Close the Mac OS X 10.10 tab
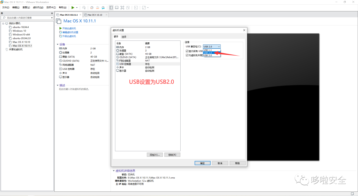Image resolution: width=358 pixels, height=196 pixels. coord(106,15)
